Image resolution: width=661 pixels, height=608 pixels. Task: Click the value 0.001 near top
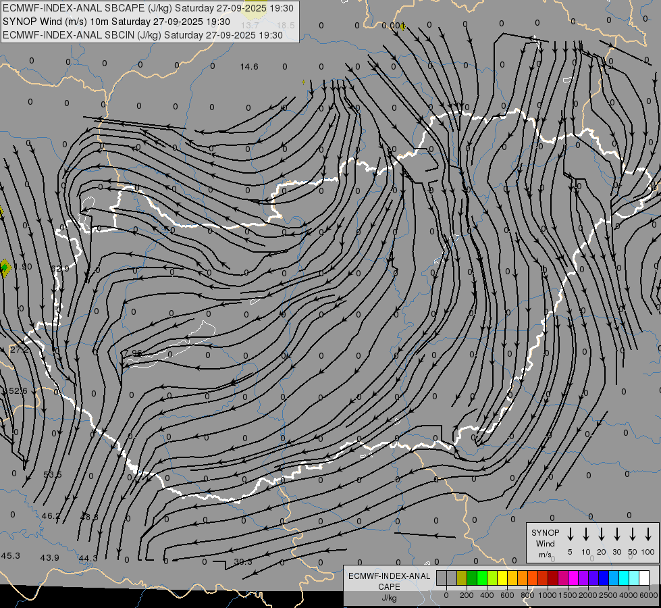[393, 26]
